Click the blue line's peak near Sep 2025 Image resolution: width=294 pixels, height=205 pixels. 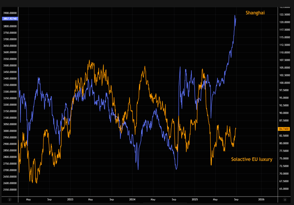235,15
